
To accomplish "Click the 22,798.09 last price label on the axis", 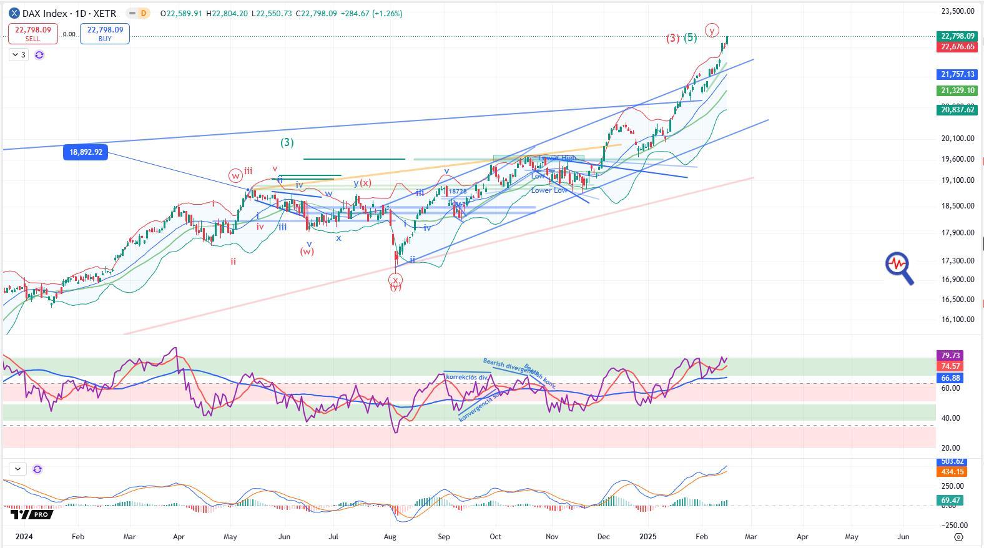I will [x=958, y=36].
